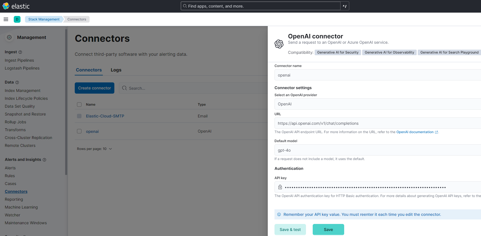Open Logstash Pipelines in the sidebar

point(22,68)
